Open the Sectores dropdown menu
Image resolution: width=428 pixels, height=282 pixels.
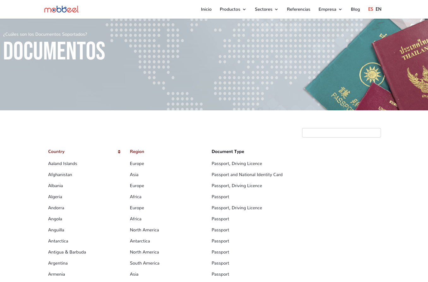266,9
